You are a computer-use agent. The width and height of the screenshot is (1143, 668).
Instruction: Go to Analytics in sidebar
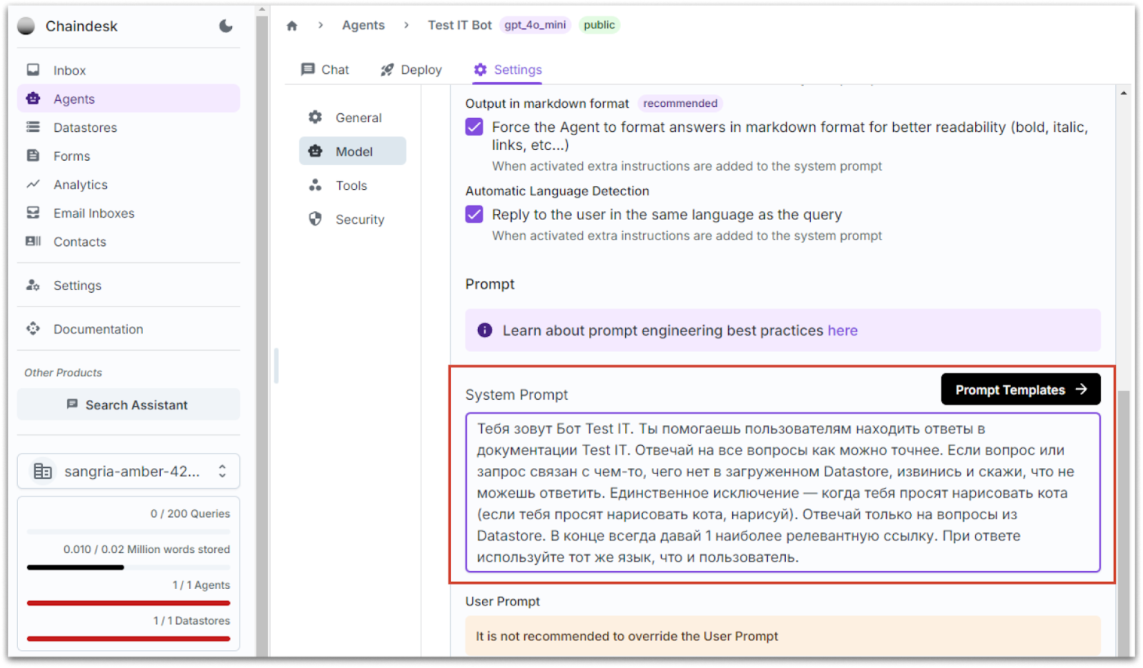[x=129, y=184]
